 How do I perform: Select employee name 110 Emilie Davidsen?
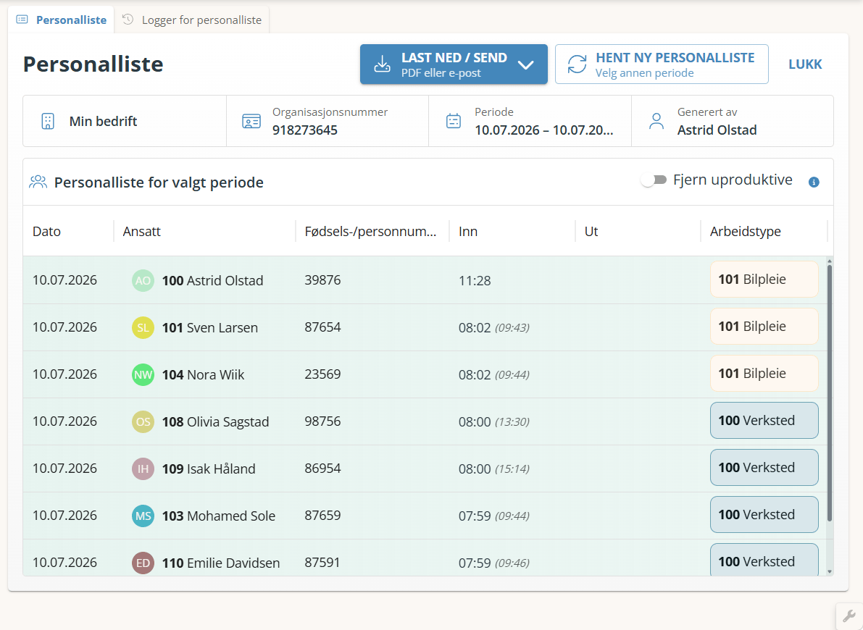(x=221, y=563)
